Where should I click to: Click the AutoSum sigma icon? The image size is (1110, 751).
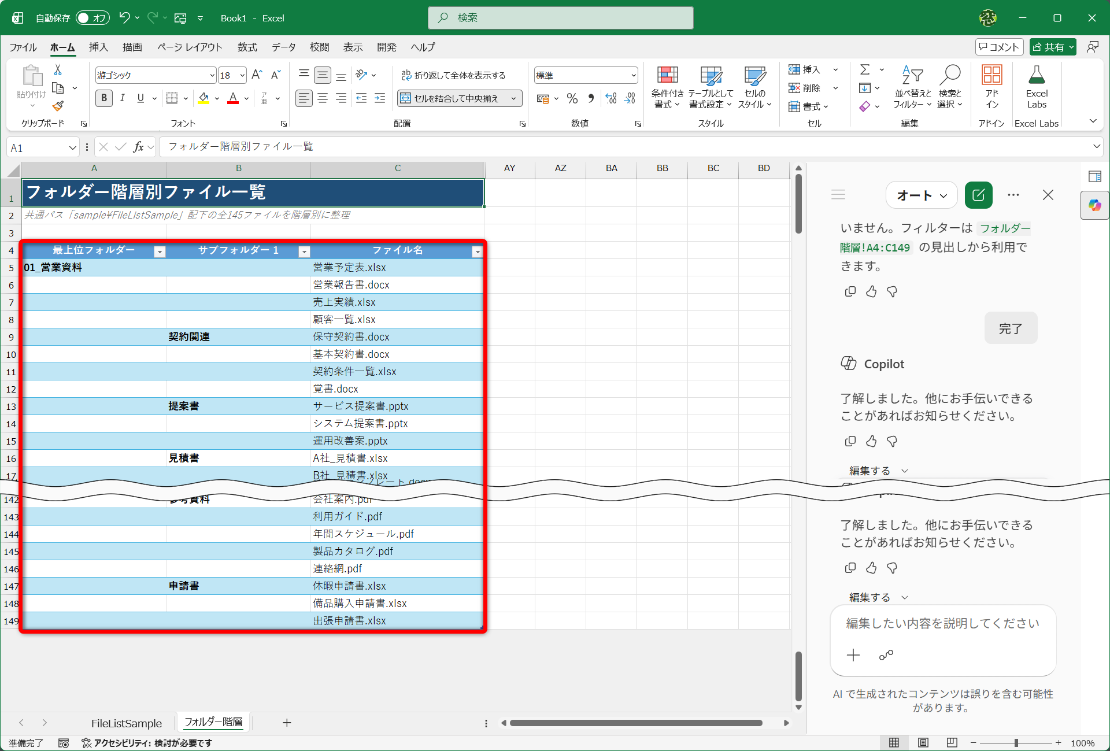click(x=865, y=70)
